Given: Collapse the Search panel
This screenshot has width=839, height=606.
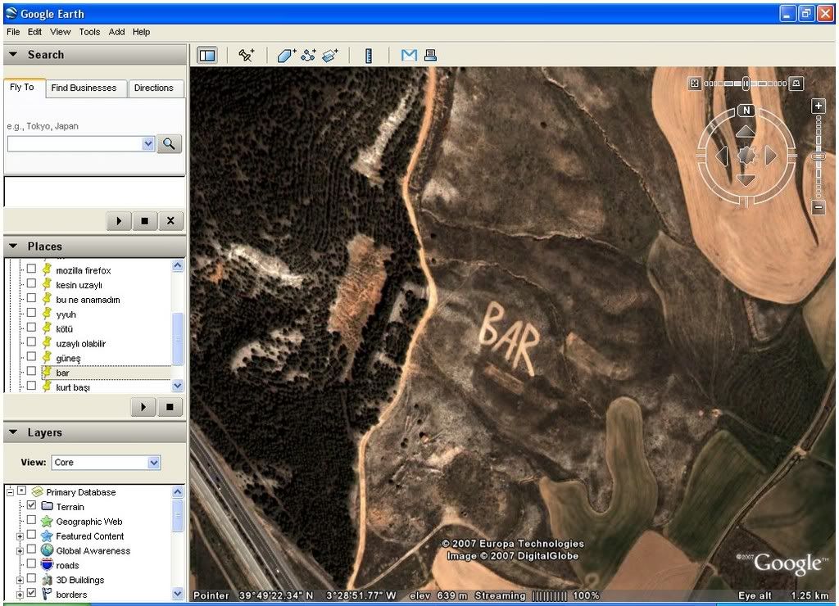Looking at the screenshot, I should [13, 55].
